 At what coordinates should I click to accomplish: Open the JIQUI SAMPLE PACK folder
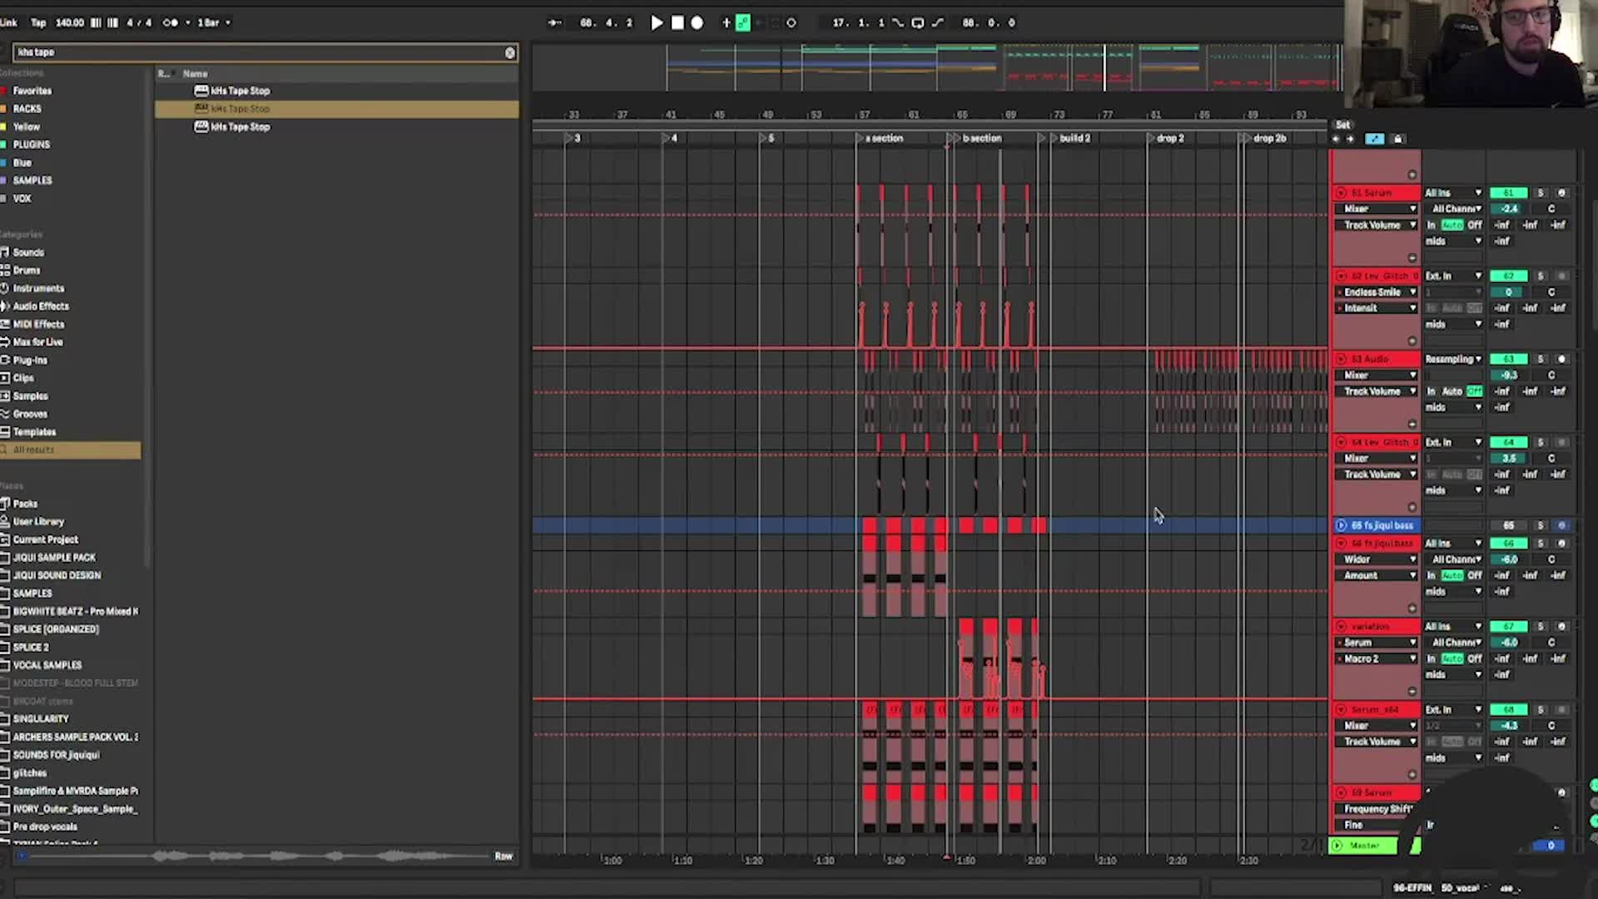pyautogui.click(x=54, y=558)
